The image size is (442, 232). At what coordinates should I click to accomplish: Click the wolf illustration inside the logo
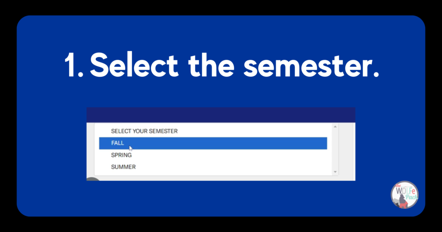click(x=403, y=201)
